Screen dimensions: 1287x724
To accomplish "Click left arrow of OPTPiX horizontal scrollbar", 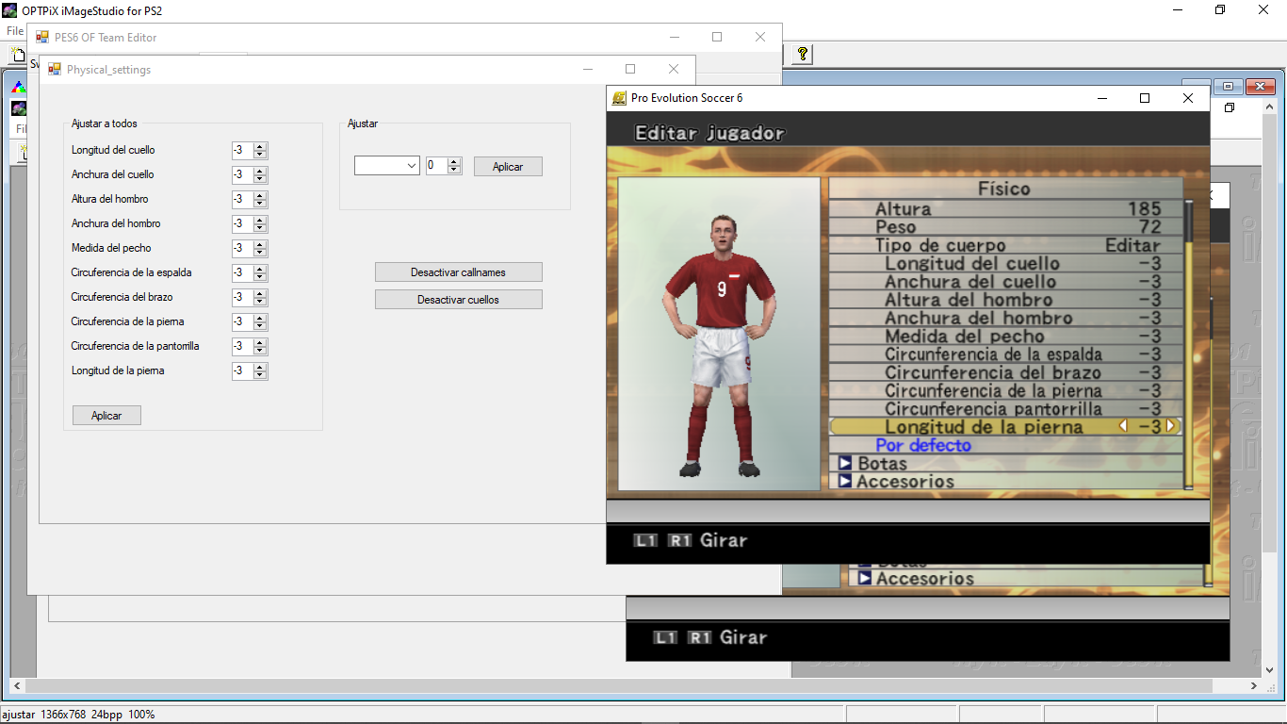I will (x=17, y=686).
